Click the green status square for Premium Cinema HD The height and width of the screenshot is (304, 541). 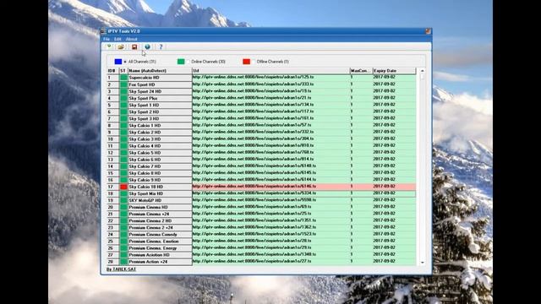[123, 207]
